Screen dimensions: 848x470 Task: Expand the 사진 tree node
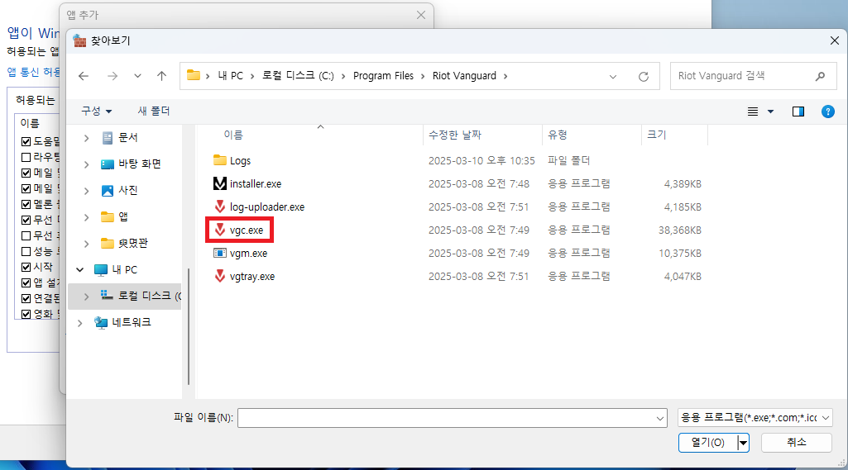click(87, 191)
